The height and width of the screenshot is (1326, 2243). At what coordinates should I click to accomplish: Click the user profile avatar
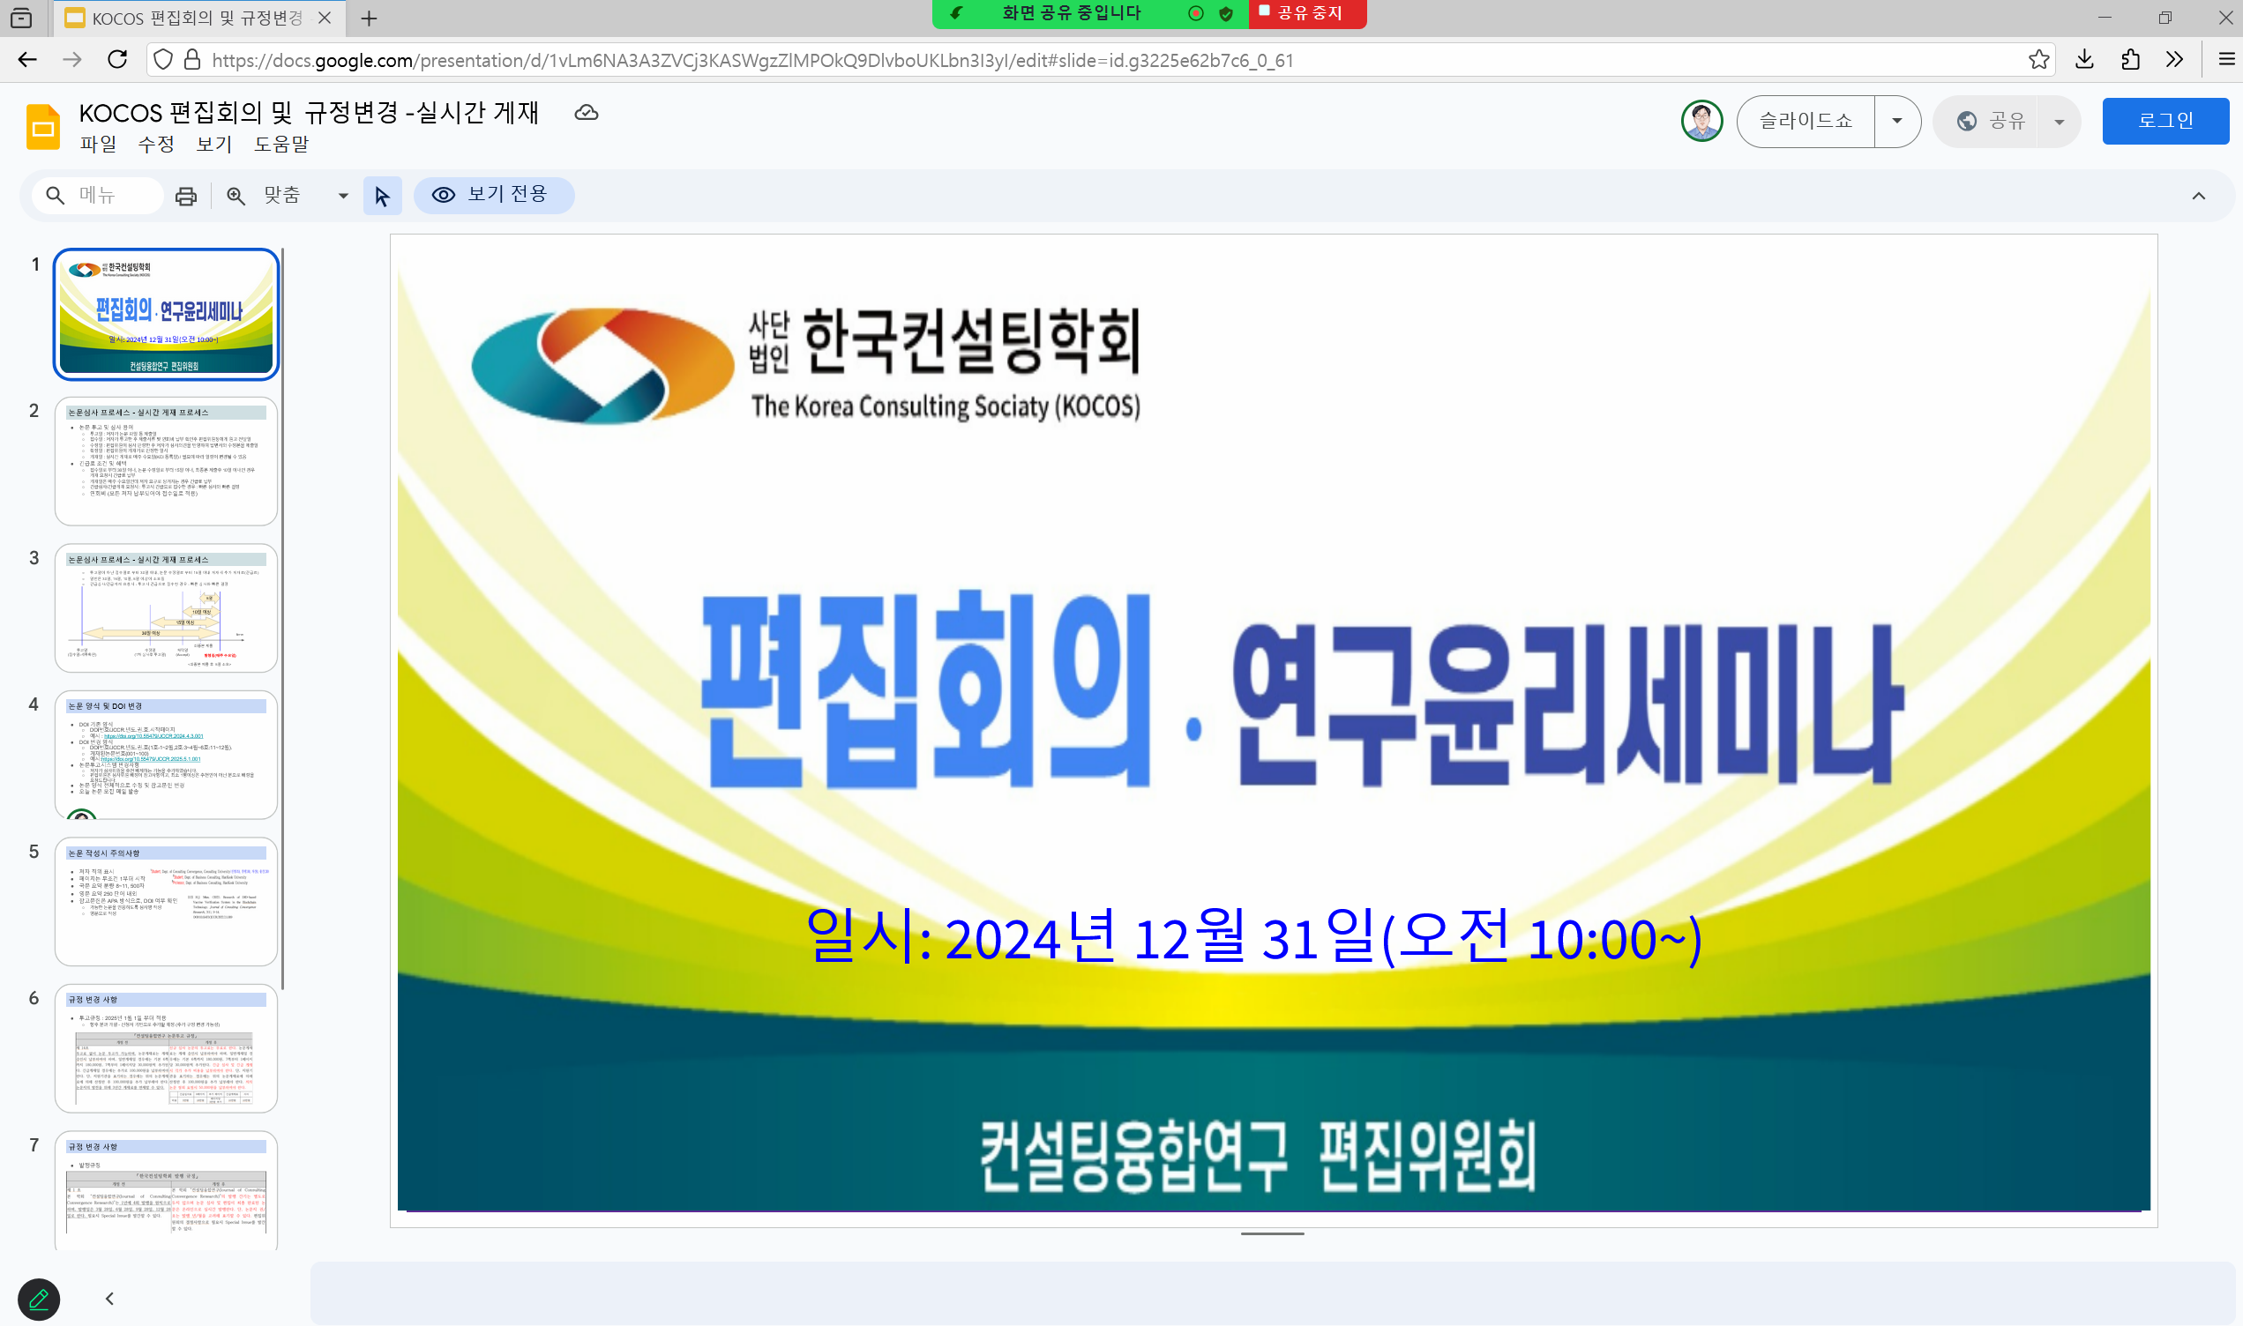click(x=1701, y=121)
